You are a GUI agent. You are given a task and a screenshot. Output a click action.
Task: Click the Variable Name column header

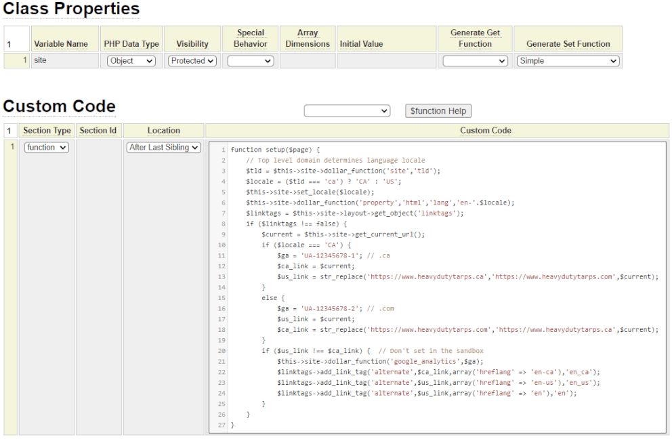61,44
